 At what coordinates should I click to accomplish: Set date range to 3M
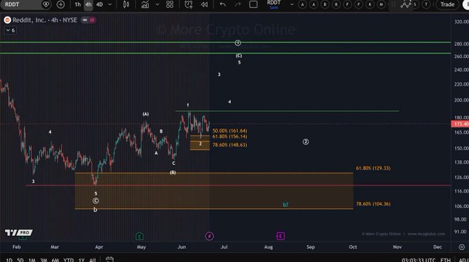click(x=43, y=260)
